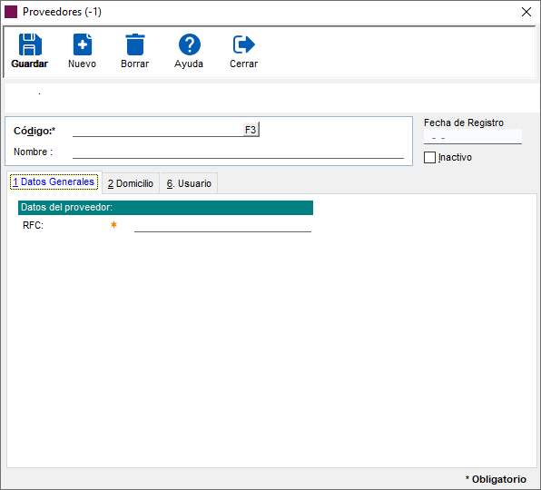This screenshot has height=490, width=541.
Task: Click the Datos del proveedor section header
Action: coord(165,208)
